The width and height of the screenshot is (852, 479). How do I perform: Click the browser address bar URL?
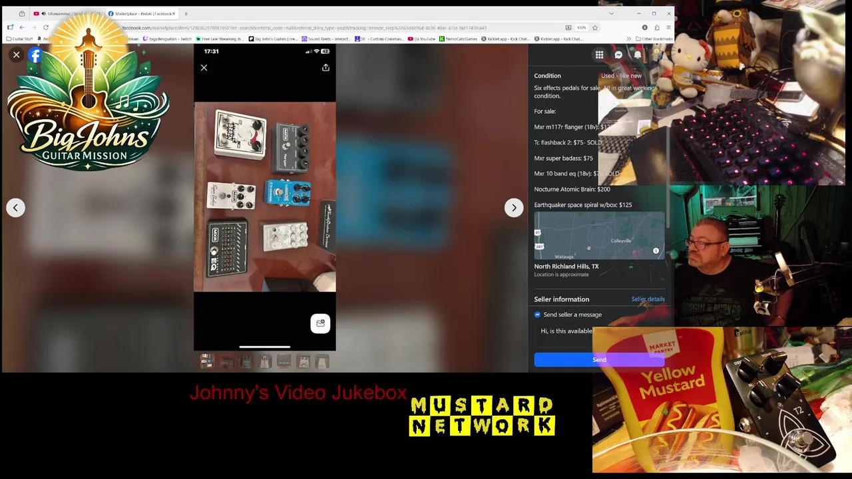click(304, 28)
